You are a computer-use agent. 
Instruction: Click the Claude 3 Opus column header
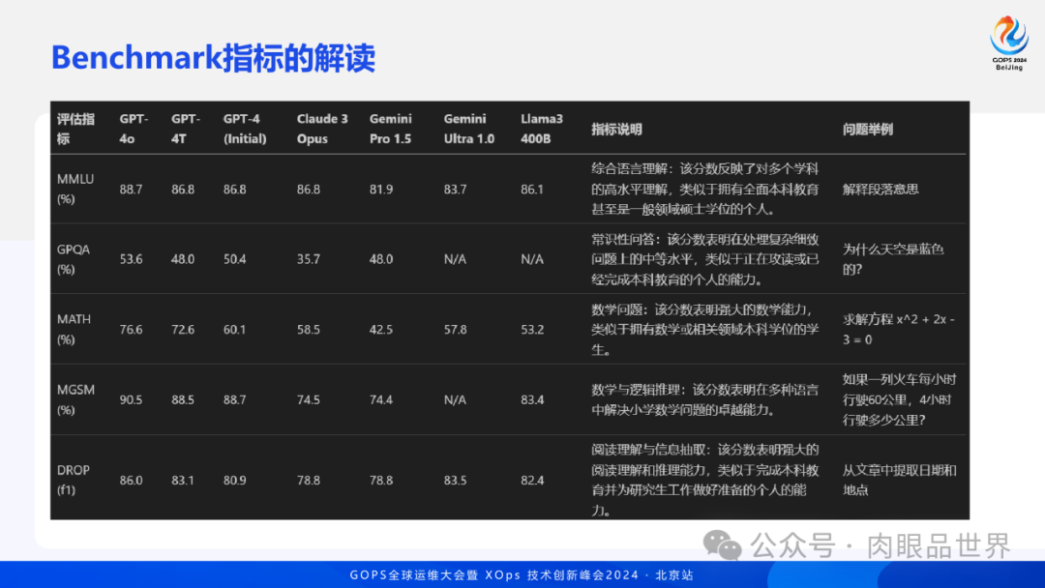[x=322, y=129]
